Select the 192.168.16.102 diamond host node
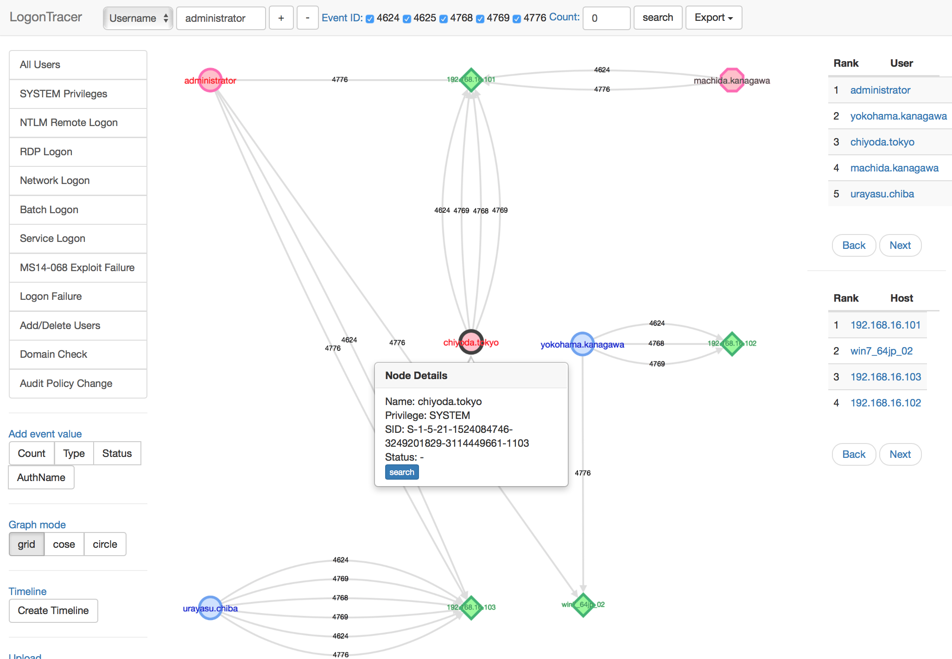Screen dimensions: 952x659 732,343
